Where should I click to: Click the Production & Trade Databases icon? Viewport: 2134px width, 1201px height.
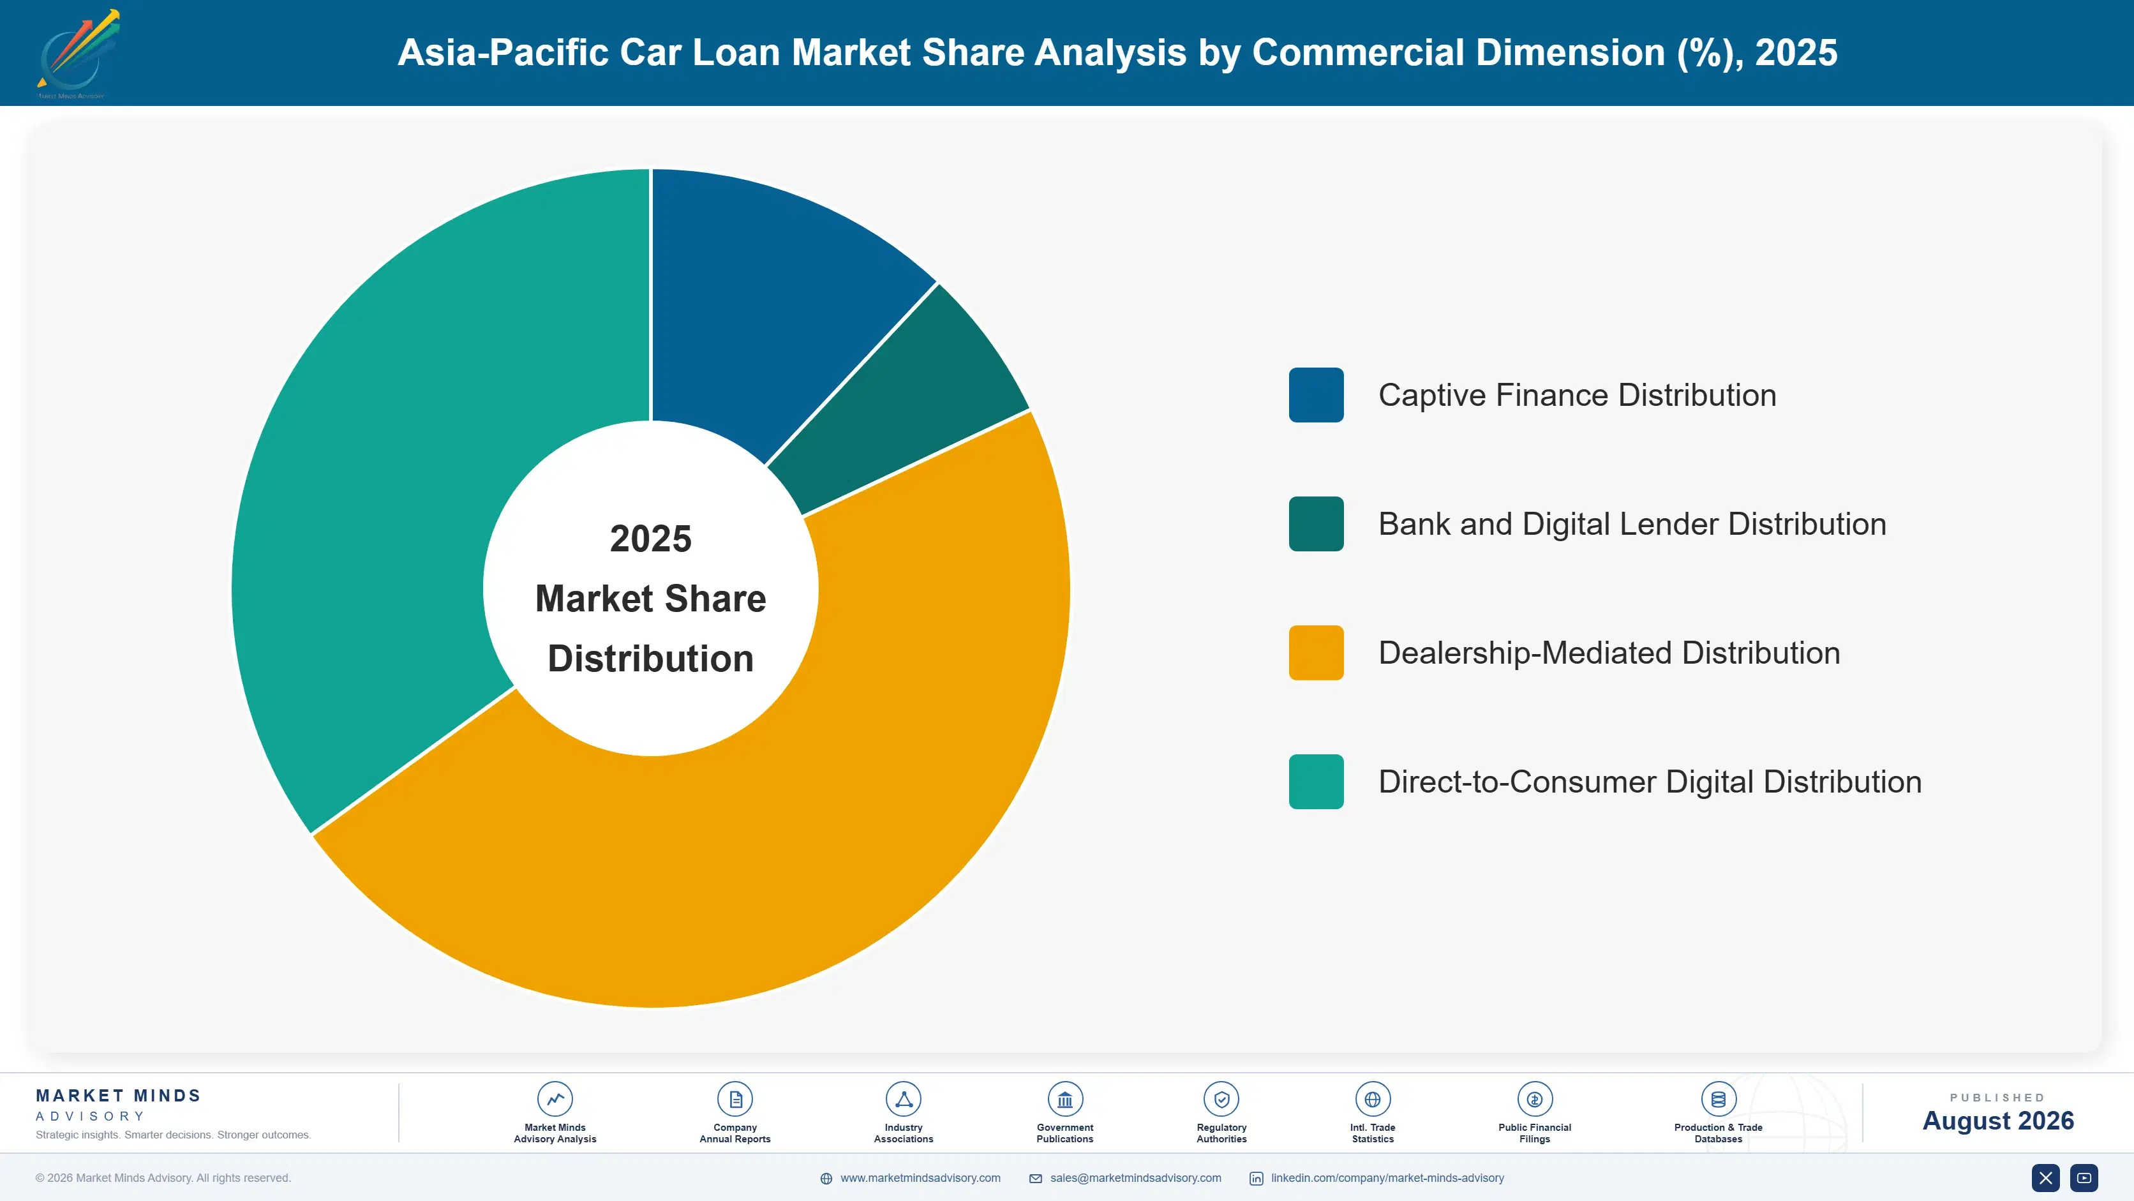[x=1718, y=1099]
